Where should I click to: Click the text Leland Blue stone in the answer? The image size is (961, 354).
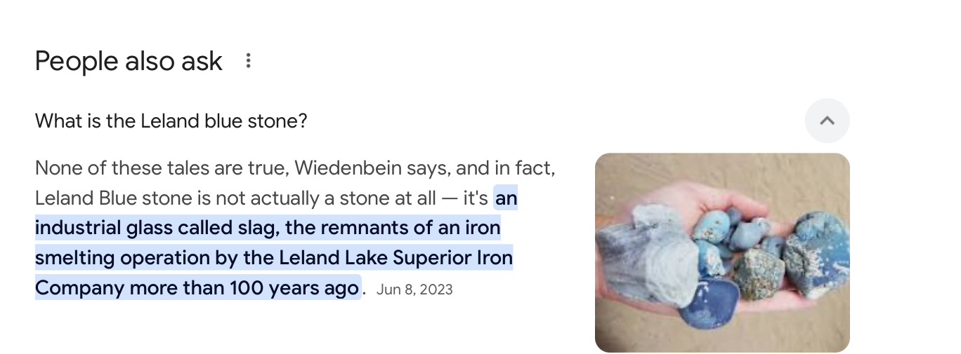114,198
